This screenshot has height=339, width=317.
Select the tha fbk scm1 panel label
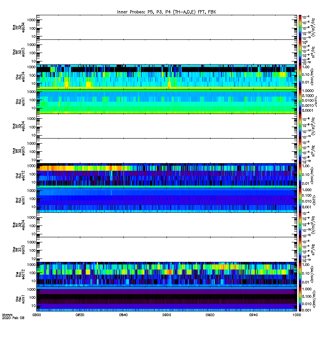20,102
